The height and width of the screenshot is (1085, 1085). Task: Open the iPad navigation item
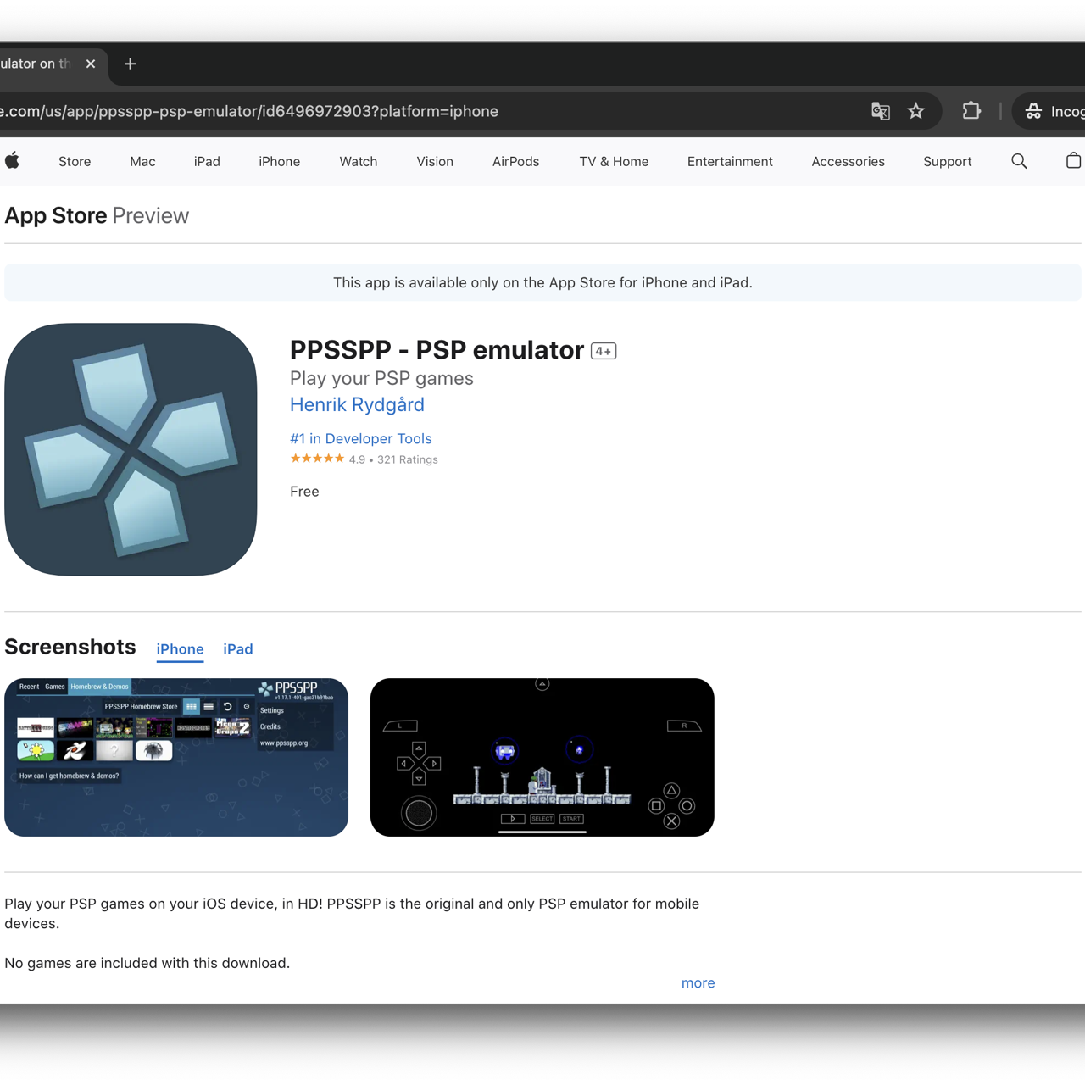click(x=207, y=161)
